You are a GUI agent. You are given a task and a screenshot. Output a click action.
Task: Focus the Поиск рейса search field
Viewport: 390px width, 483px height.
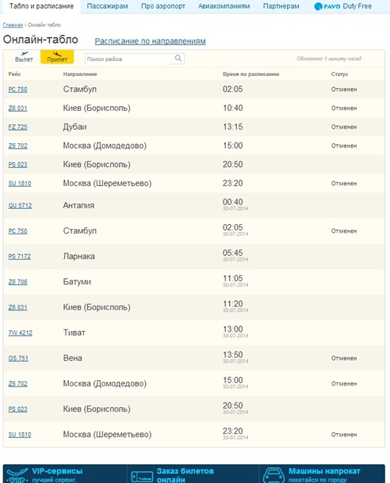point(128,59)
